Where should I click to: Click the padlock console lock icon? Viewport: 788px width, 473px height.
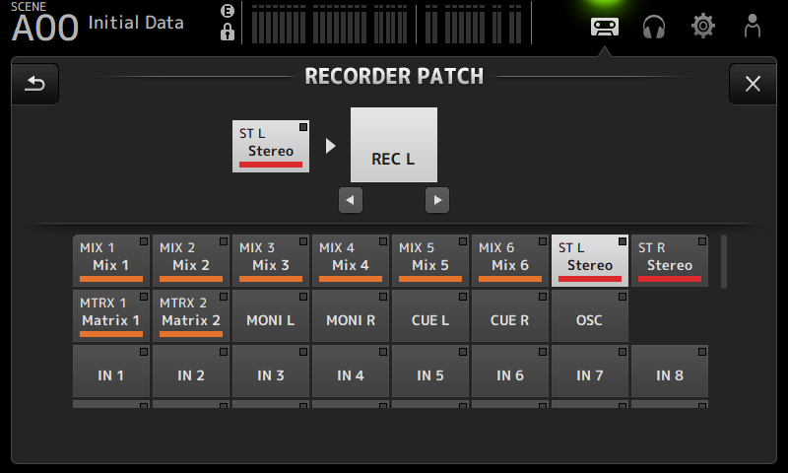click(228, 33)
